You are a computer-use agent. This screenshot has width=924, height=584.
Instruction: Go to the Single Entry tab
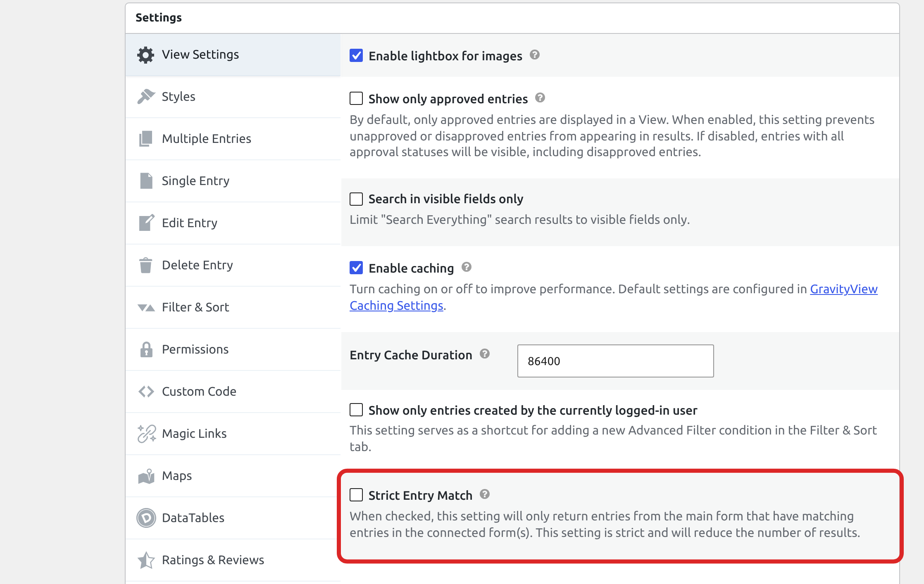(x=233, y=181)
